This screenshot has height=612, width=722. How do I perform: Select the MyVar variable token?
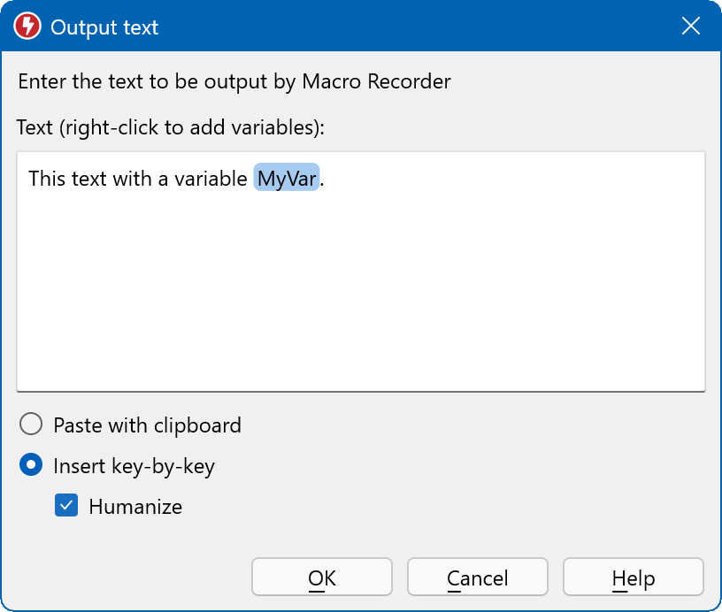pyautogui.click(x=286, y=178)
